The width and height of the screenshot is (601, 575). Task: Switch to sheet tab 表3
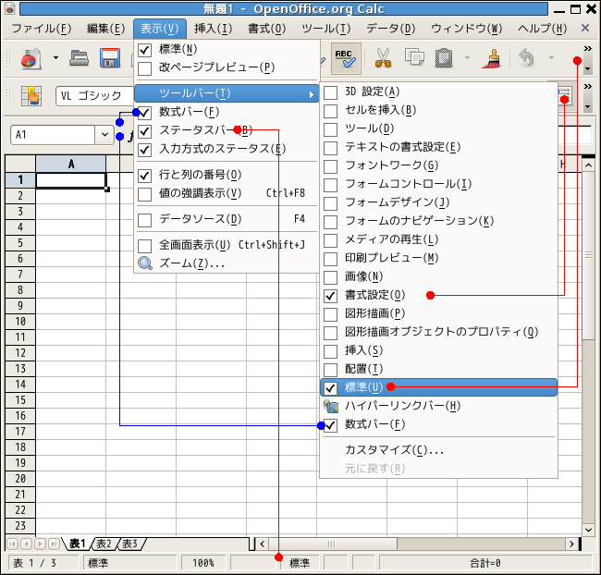[x=129, y=544]
